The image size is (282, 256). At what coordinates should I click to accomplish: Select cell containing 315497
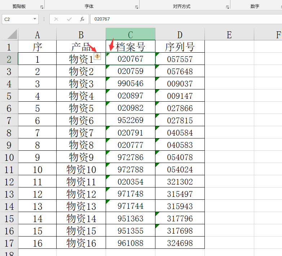pos(180,194)
